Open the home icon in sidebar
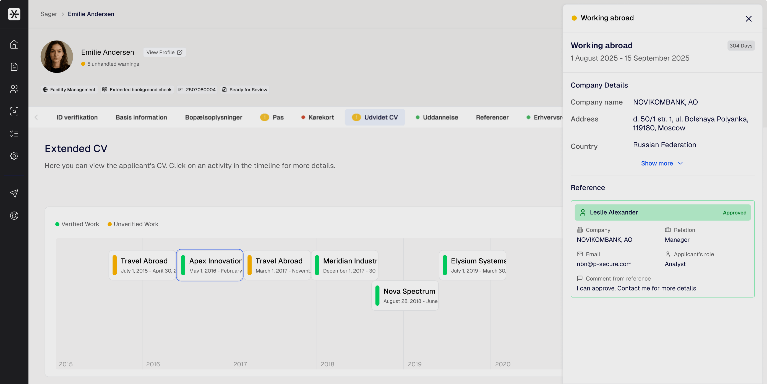The height and width of the screenshot is (384, 767). (x=14, y=44)
